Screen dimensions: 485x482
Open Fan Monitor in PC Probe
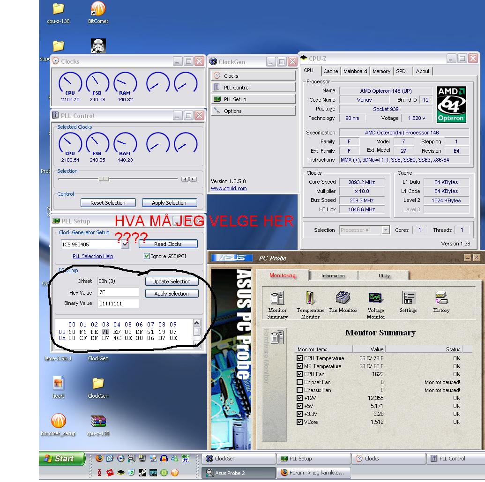pyautogui.click(x=343, y=302)
